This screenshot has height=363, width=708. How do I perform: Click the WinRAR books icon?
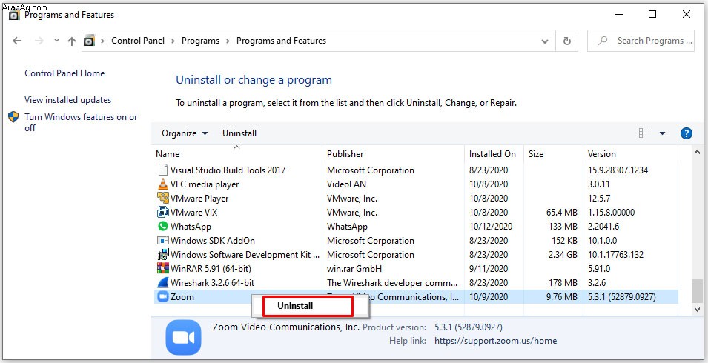pos(162,268)
